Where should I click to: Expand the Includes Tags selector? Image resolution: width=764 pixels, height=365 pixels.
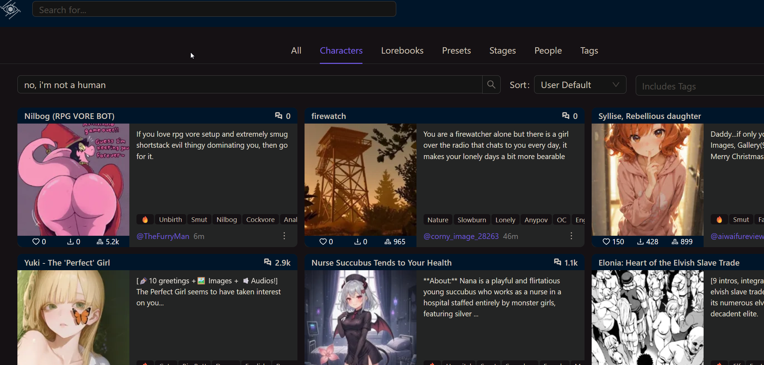tap(699, 86)
